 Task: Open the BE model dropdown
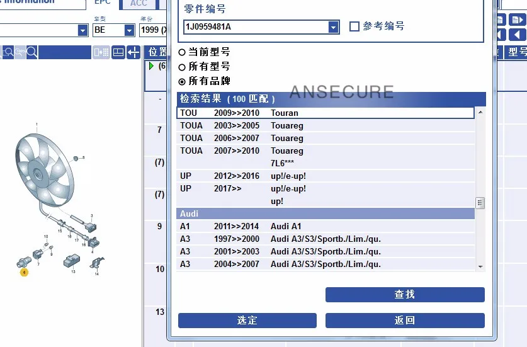pyautogui.click(x=130, y=30)
